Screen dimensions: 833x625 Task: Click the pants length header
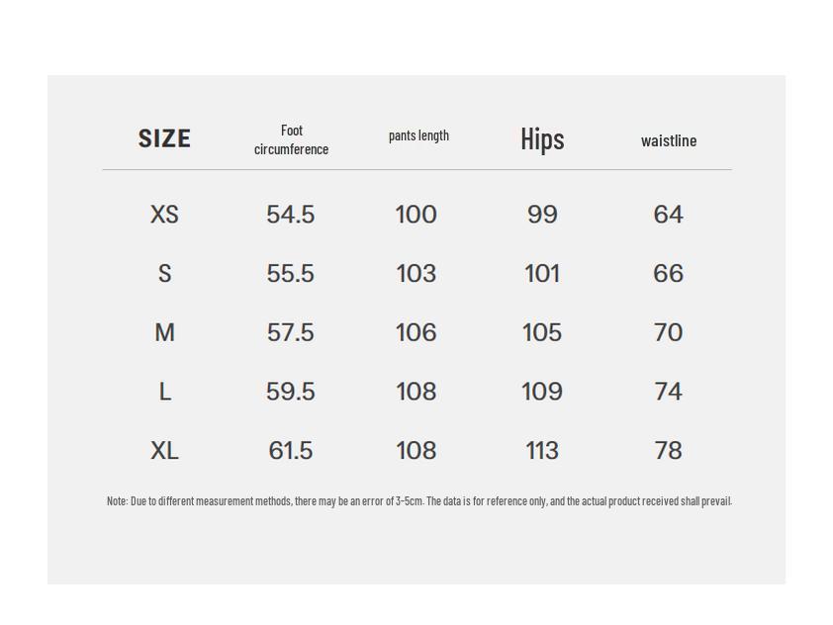tap(418, 135)
